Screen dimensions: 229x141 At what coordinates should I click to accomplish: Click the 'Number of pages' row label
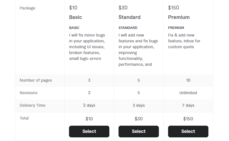point(36,80)
